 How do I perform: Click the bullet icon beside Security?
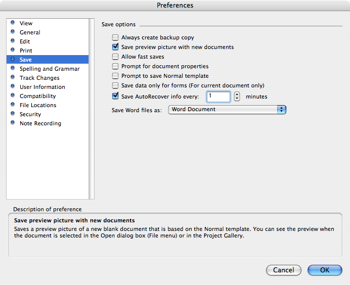click(13, 114)
